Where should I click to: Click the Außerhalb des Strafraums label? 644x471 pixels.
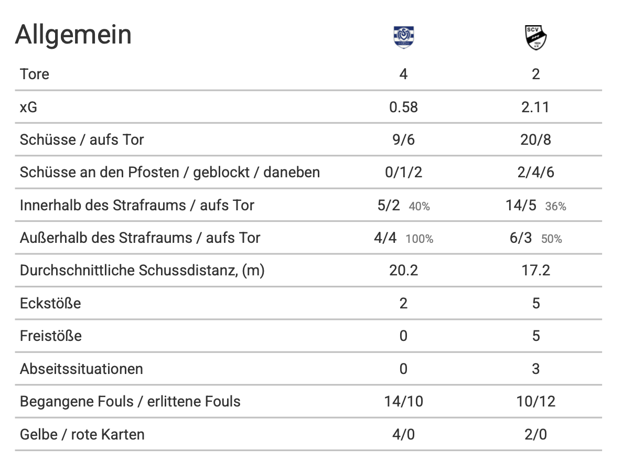pos(140,238)
